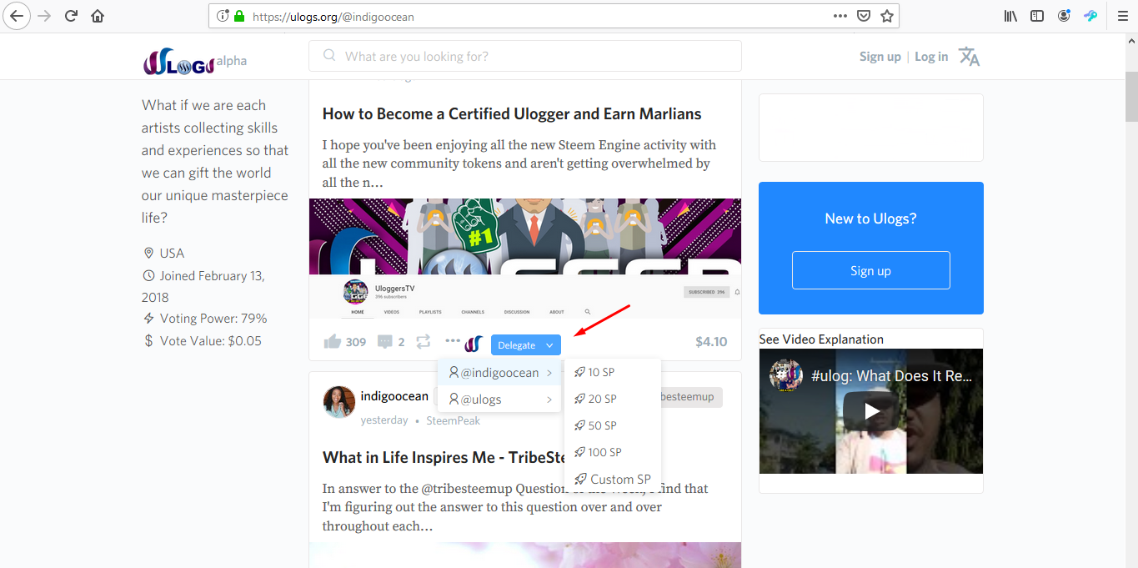Click the video title #ulog: What Does It Re…
This screenshot has width=1138, height=568.
[892, 376]
